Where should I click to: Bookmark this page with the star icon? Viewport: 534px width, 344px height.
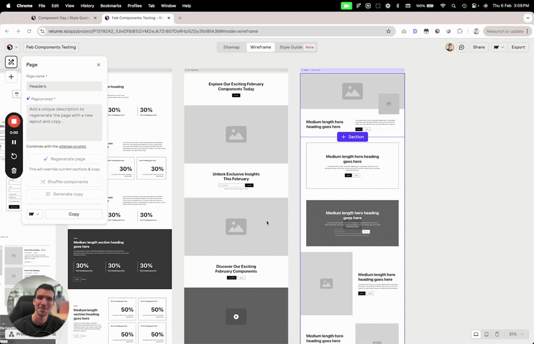click(389, 31)
